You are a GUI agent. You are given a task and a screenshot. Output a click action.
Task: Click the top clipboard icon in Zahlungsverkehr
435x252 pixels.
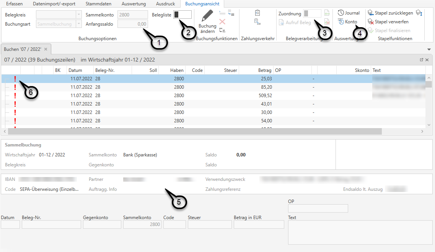257,13
